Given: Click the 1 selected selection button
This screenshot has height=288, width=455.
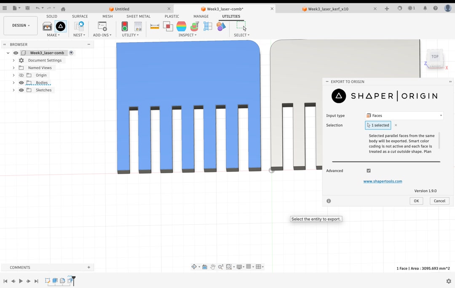Looking at the screenshot, I should [x=378, y=125].
